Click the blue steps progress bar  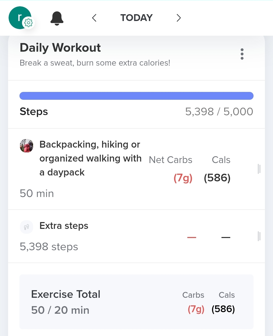pyautogui.click(x=136, y=96)
